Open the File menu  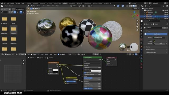point(4,3)
